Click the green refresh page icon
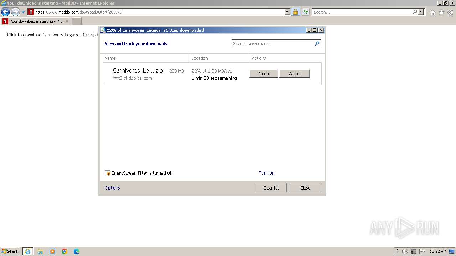 tap(305, 12)
